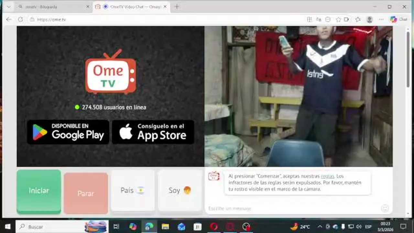
Task: Click the site info lock icon
Action: click(32, 19)
